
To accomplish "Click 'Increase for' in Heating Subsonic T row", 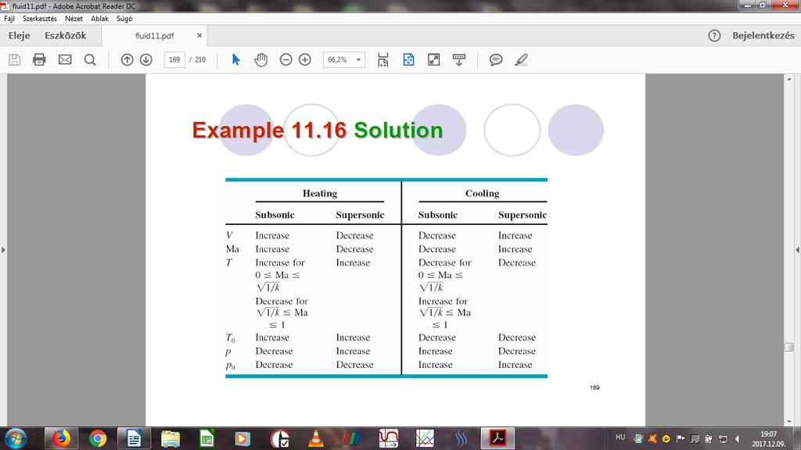I will (x=280, y=262).
